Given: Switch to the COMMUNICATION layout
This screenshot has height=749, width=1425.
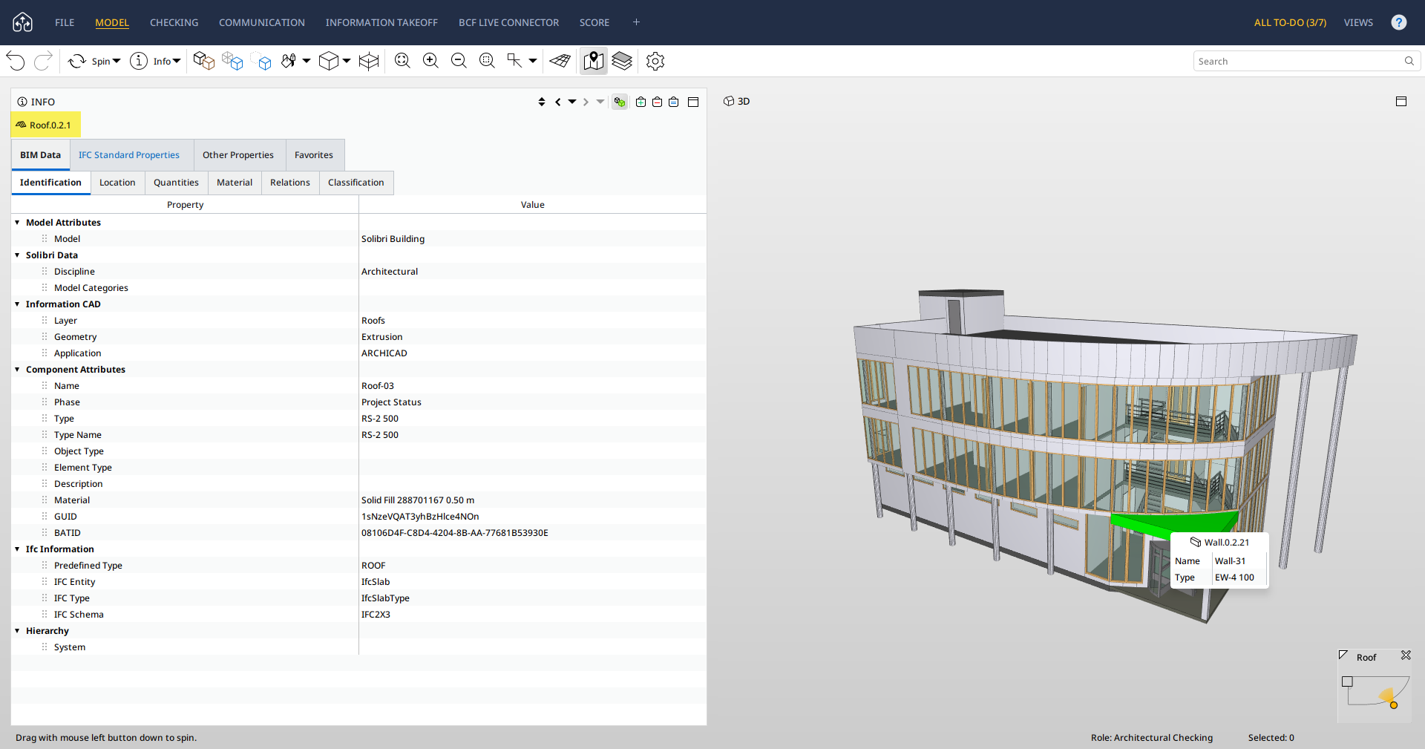Looking at the screenshot, I should coord(262,22).
